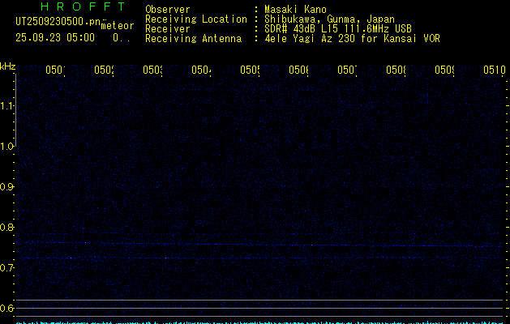510x324 pixels.
Task: Select the location Shibukawa, Gunma, Japan
Action: (x=331, y=19)
